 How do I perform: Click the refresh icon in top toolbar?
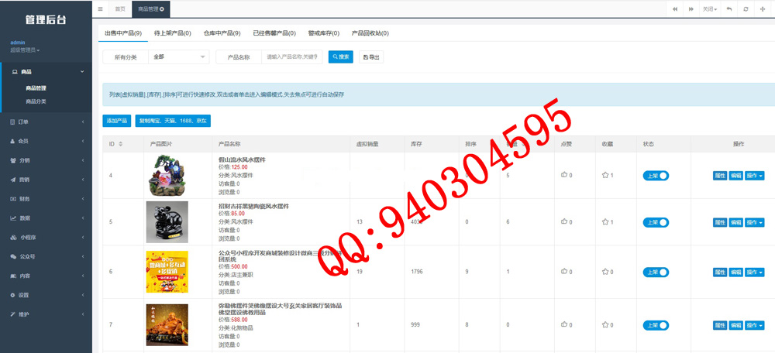746,9
